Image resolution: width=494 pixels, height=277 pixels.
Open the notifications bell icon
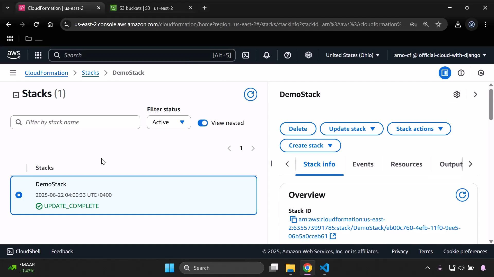click(x=267, y=55)
